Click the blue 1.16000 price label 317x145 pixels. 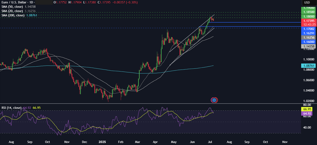tap(309, 41)
